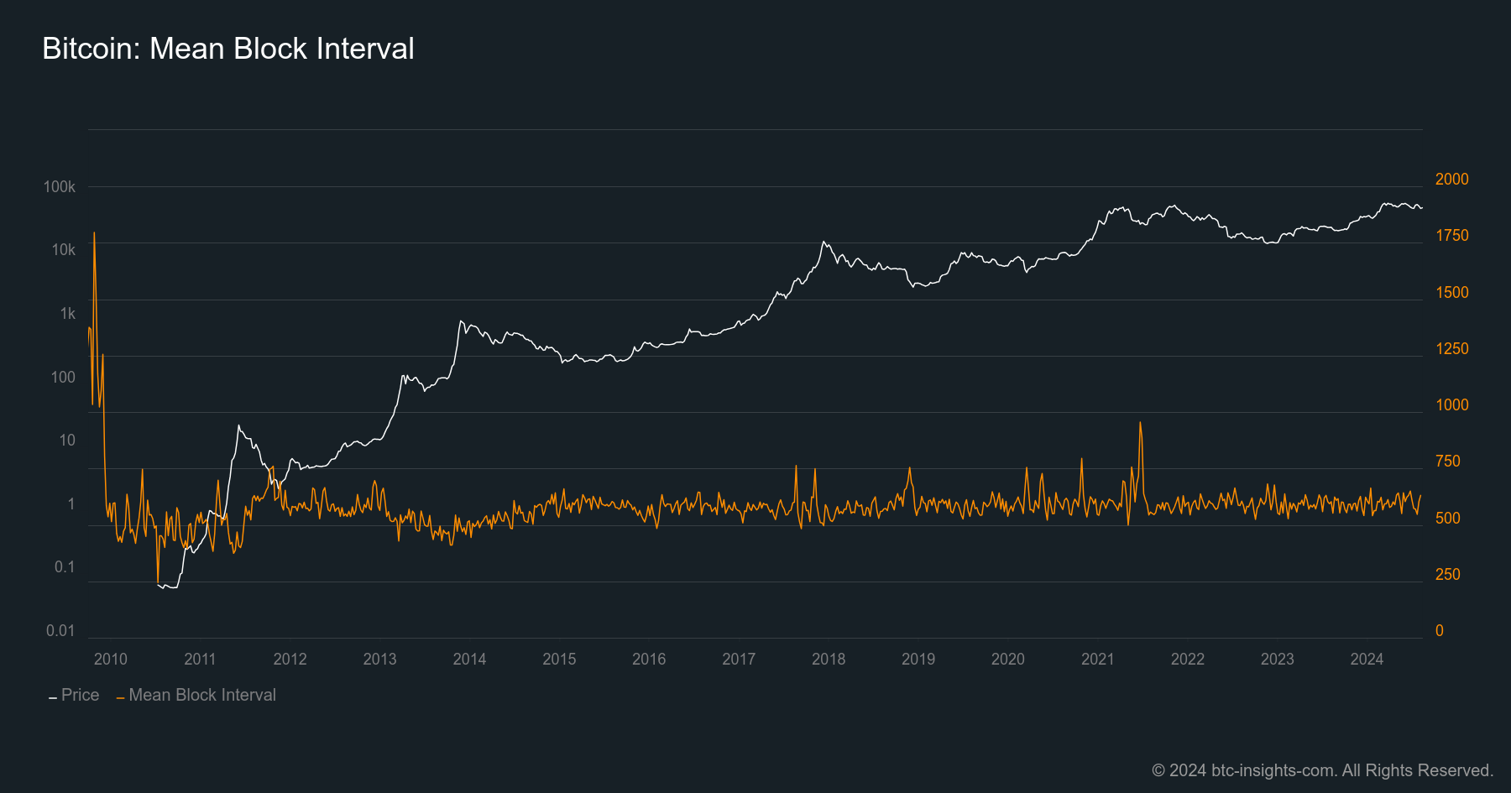Click the 1k tick on the price axis
1511x793 pixels.
click(x=67, y=313)
